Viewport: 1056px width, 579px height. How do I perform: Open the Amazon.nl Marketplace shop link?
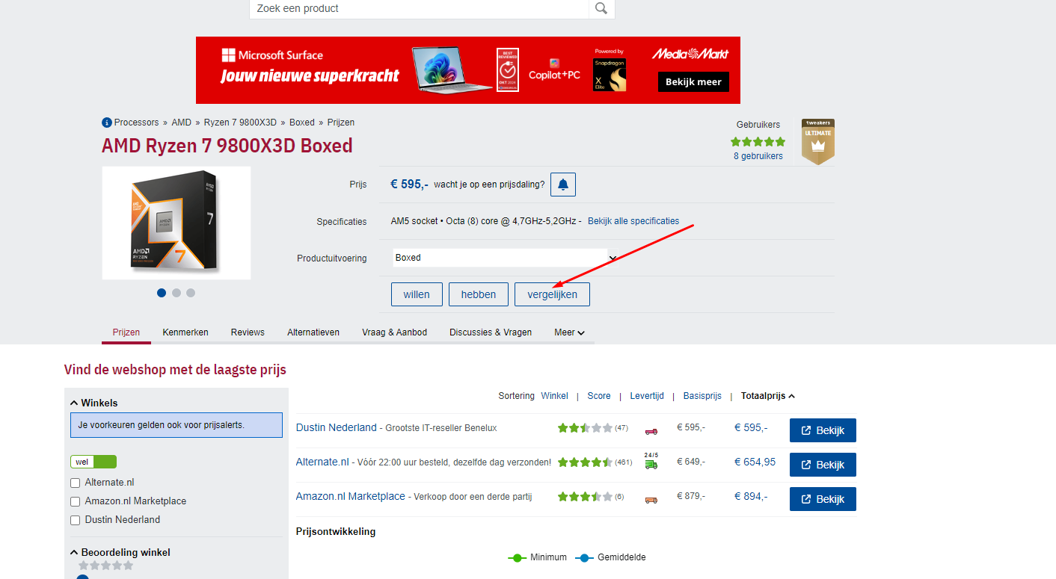click(x=351, y=497)
